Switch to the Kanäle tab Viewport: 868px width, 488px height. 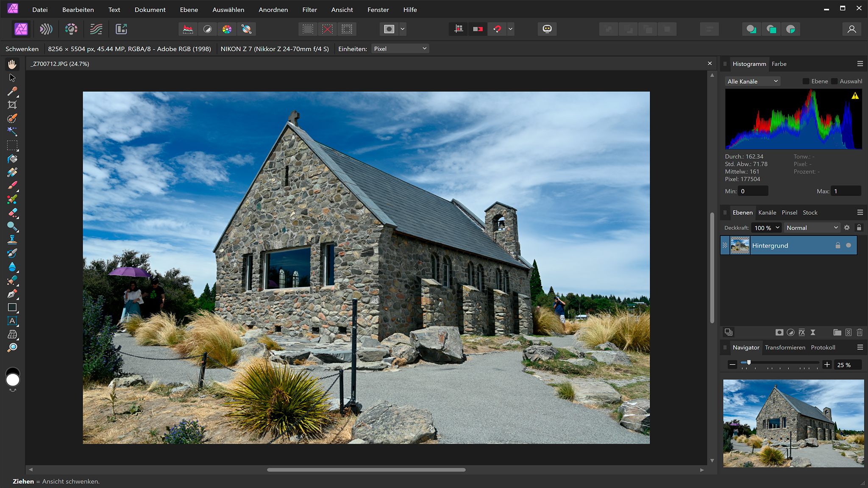[x=767, y=213]
